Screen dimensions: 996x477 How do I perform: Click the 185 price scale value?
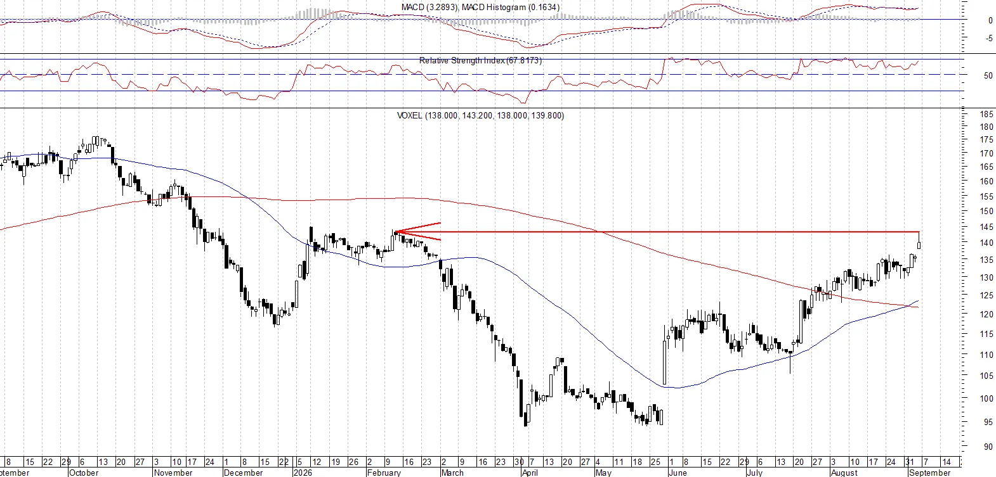(986, 115)
